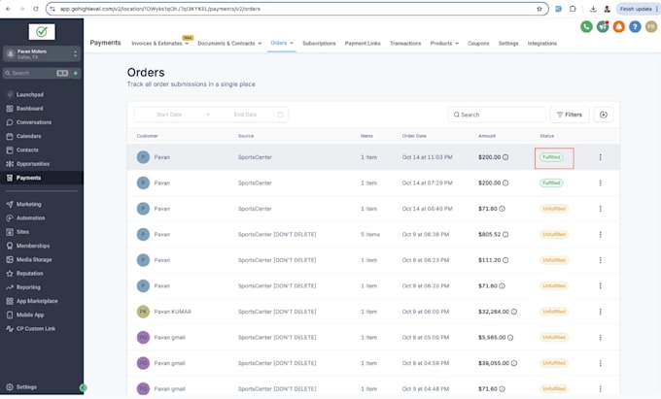The width and height of the screenshot is (661, 399).
Task: Open Sites in the sidebar
Action: (x=22, y=232)
